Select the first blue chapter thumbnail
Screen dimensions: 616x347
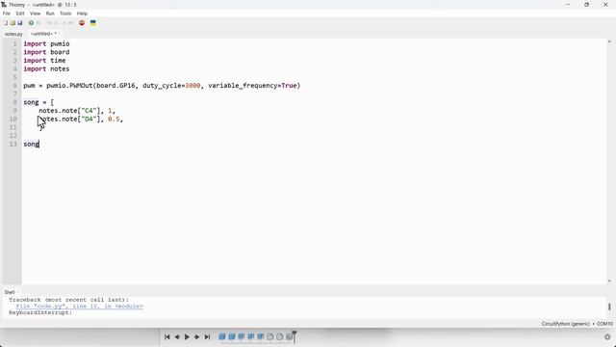coord(222,336)
